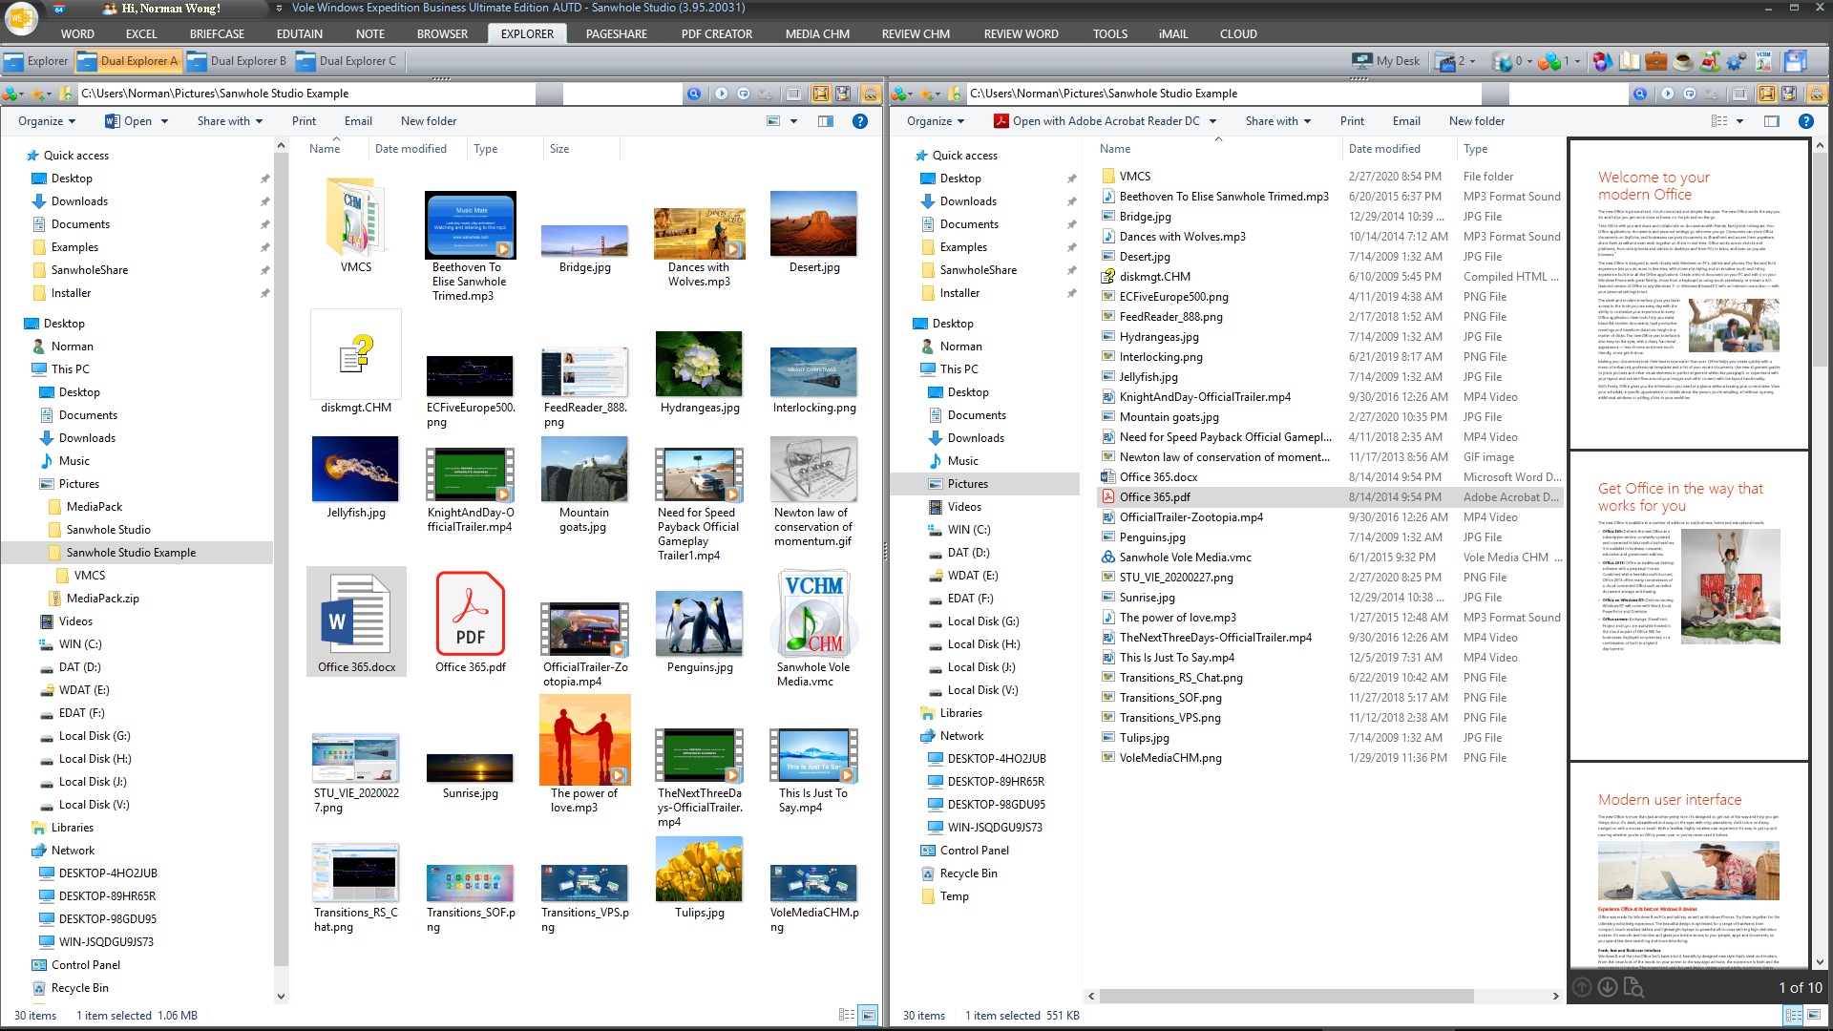Image resolution: width=1833 pixels, height=1031 pixels.
Task: Click Open button in left explorer
Action: point(128,121)
